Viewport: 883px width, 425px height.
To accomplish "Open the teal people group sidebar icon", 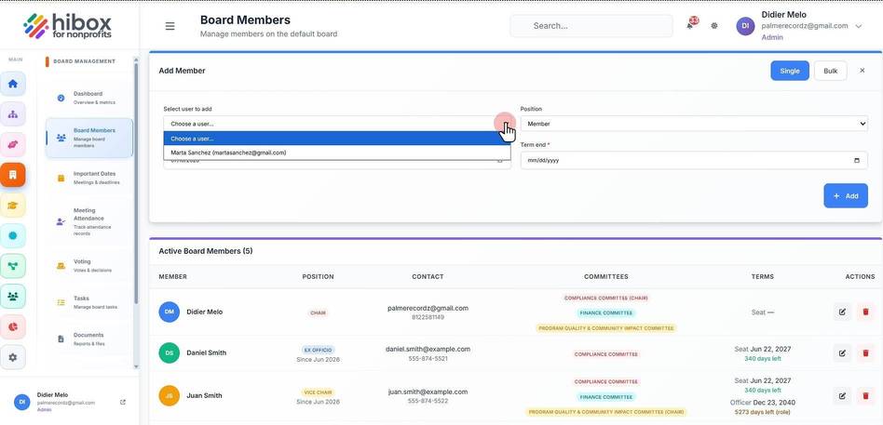I will [x=13, y=297].
